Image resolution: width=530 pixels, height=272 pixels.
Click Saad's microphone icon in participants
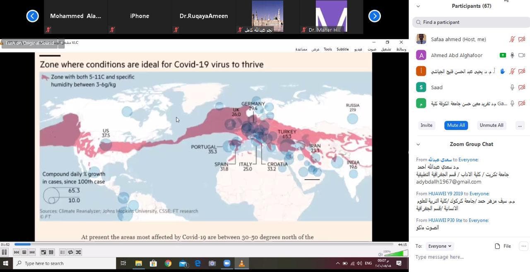point(512,88)
